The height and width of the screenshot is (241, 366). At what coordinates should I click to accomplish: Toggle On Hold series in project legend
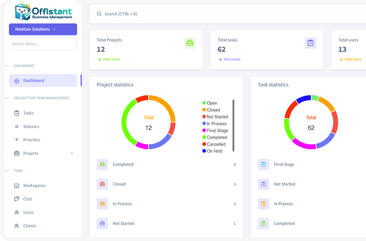(212, 151)
